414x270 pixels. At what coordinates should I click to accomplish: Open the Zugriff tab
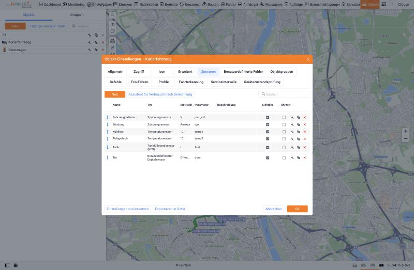(x=139, y=72)
